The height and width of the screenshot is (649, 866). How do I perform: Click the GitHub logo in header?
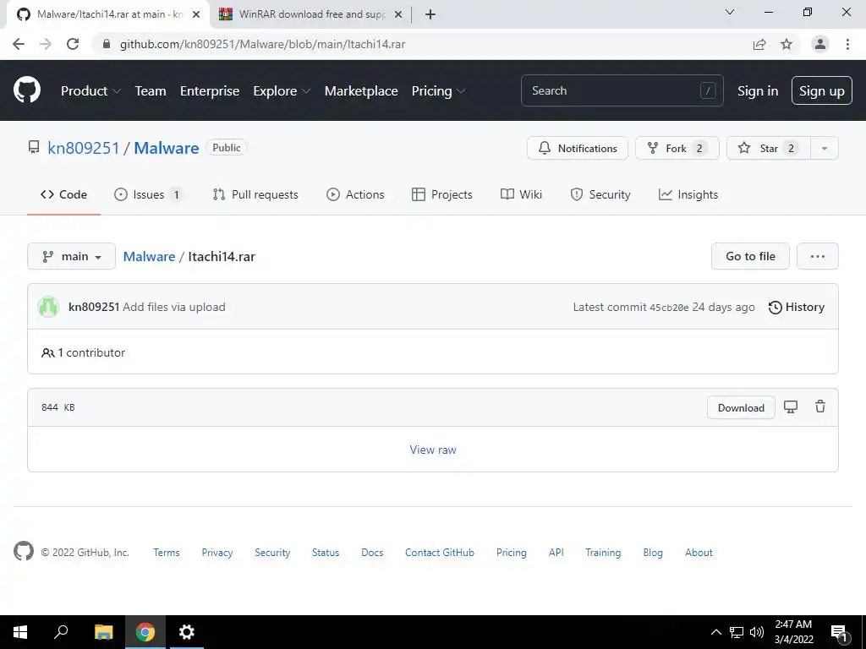[27, 90]
